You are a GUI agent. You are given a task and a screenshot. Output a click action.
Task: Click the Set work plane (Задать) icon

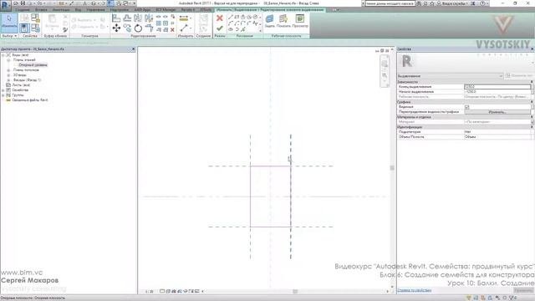coord(269,20)
